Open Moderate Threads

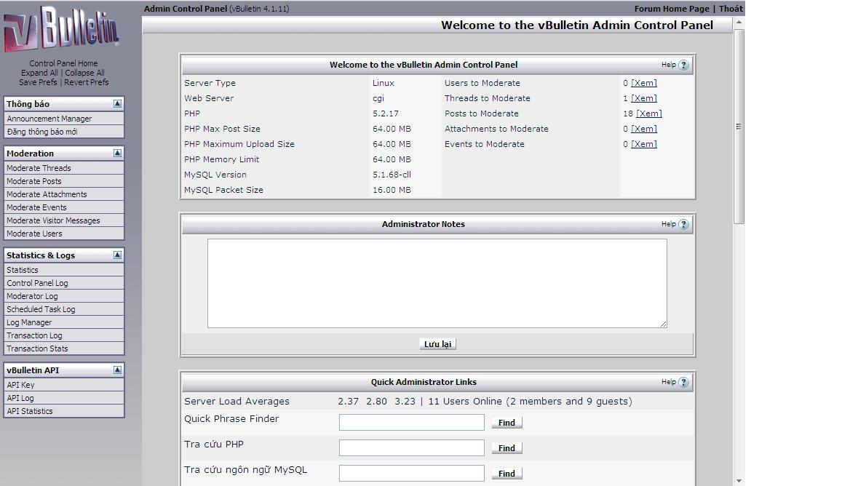63,168
